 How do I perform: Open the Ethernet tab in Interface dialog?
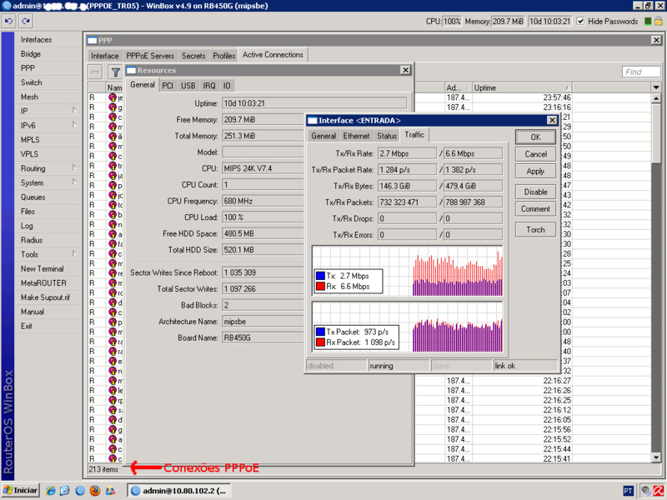pyautogui.click(x=356, y=136)
